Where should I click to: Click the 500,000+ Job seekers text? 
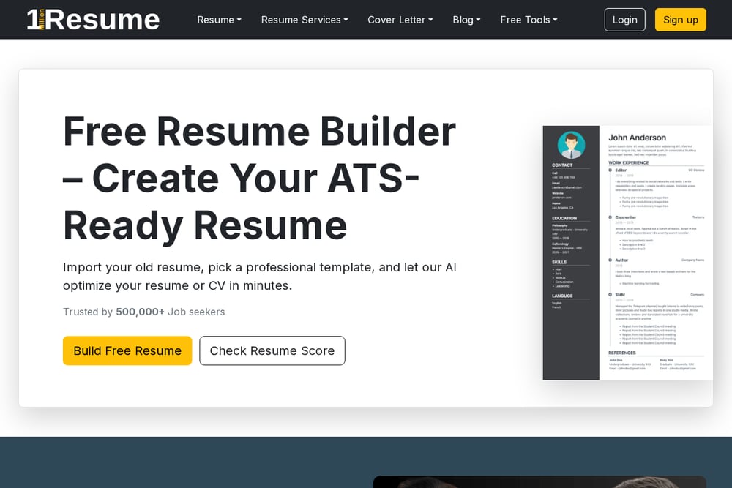coord(170,312)
